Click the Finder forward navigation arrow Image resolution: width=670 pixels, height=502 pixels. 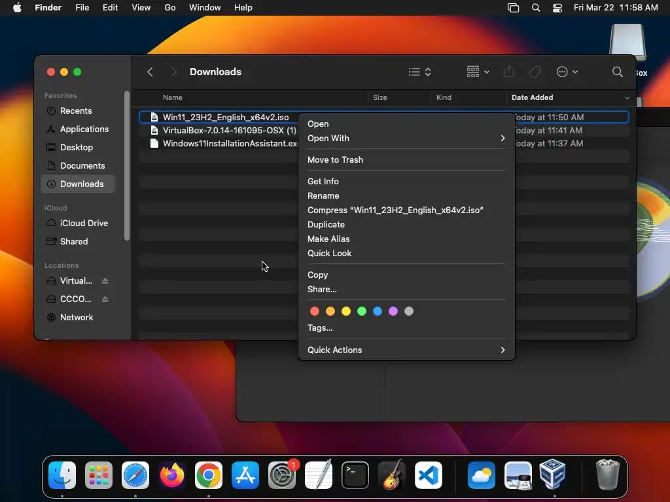[173, 72]
